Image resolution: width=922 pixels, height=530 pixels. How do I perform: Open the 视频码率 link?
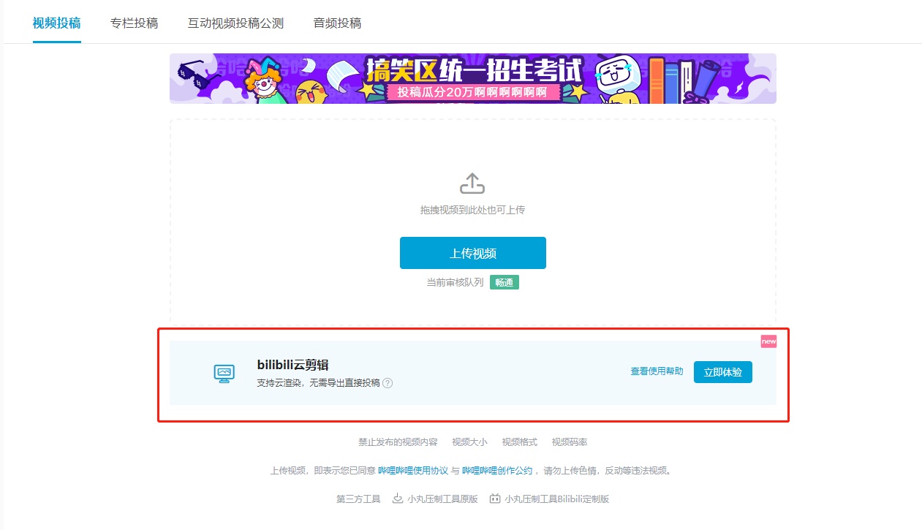[x=570, y=442]
